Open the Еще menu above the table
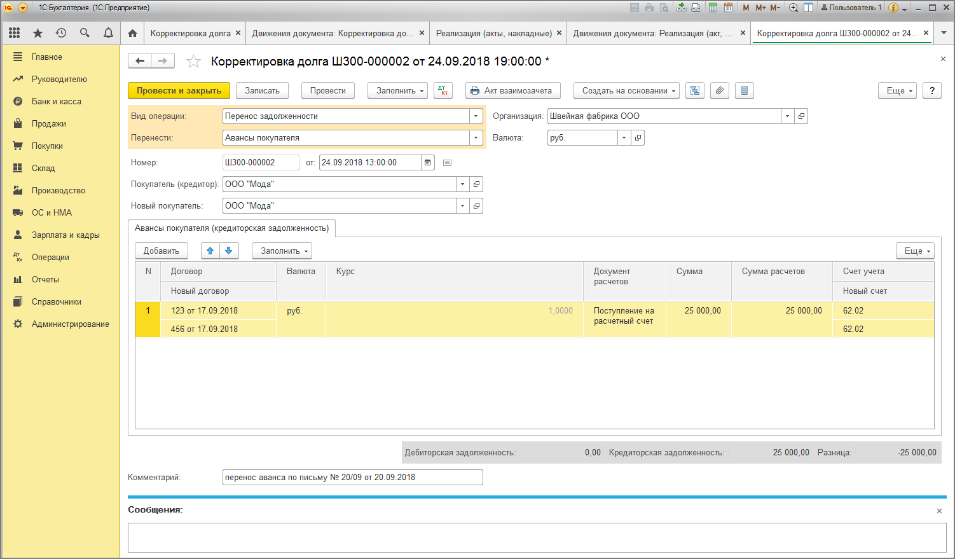 [915, 251]
